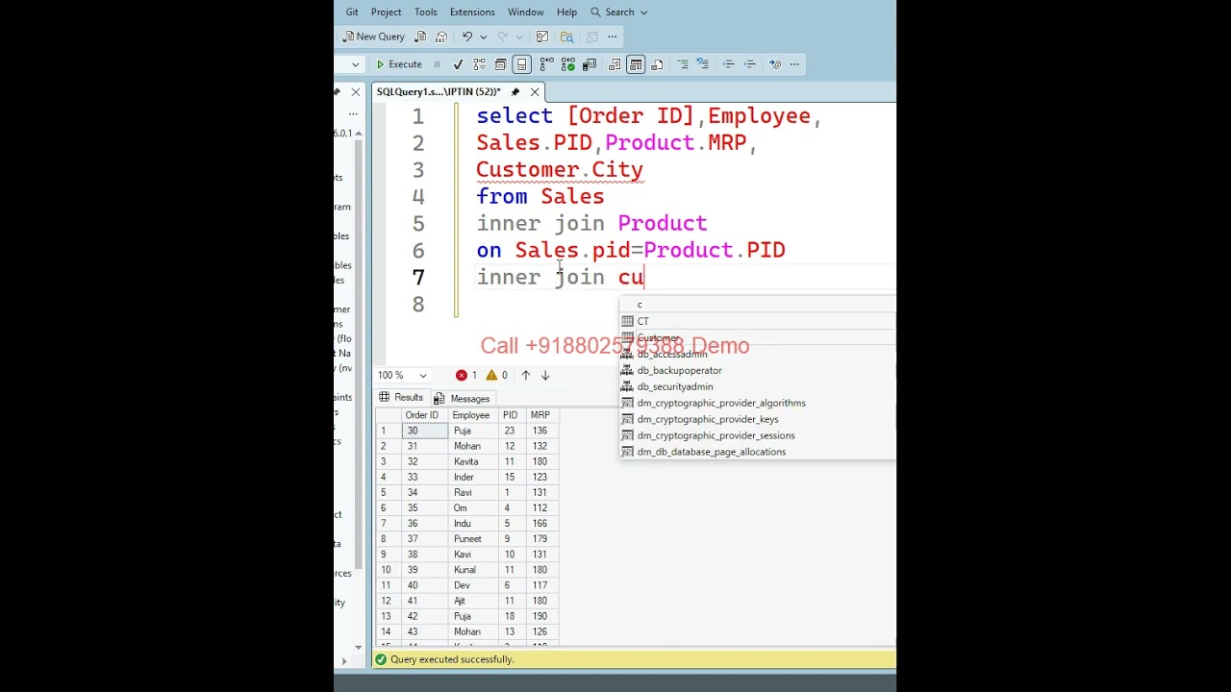Viewport: 1231px width, 692px height.
Task: Pick dm_cryptographic_provider_algorithms suggestion
Action: [x=758, y=403]
